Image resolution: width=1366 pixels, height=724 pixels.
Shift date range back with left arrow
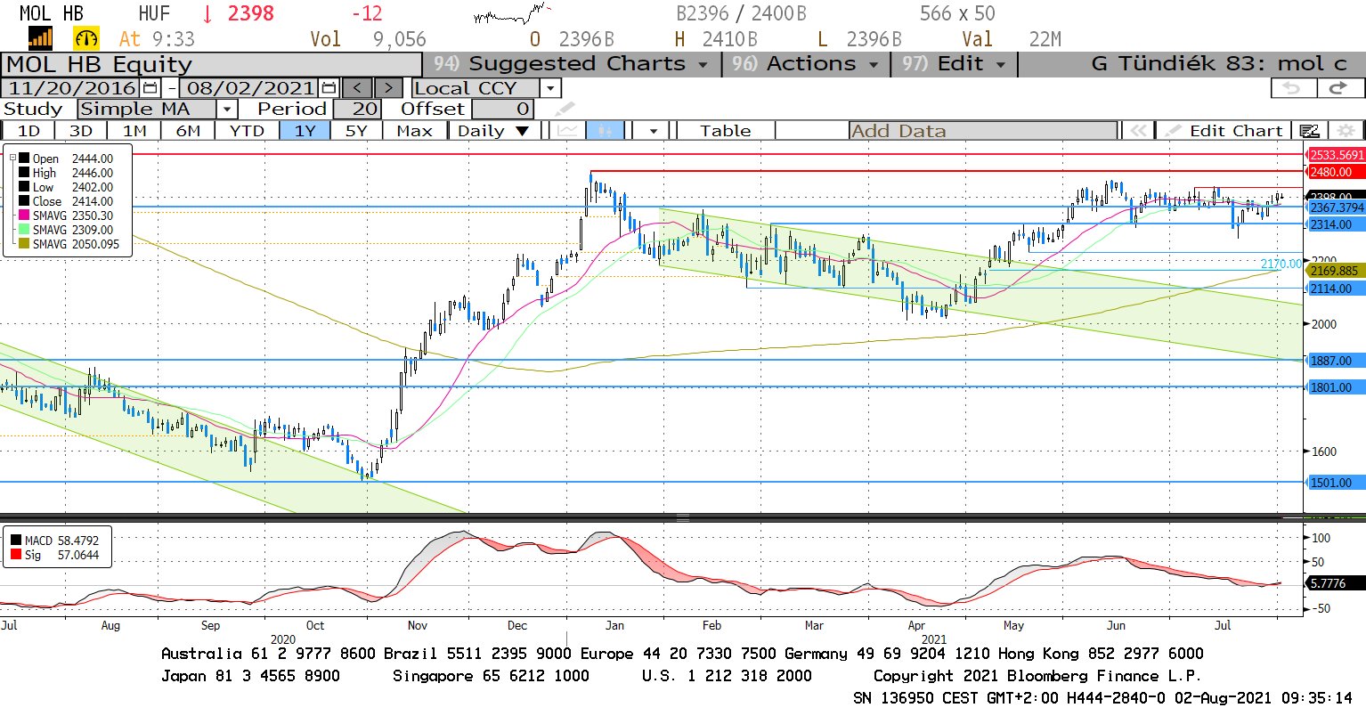click(x=357, y=88)
